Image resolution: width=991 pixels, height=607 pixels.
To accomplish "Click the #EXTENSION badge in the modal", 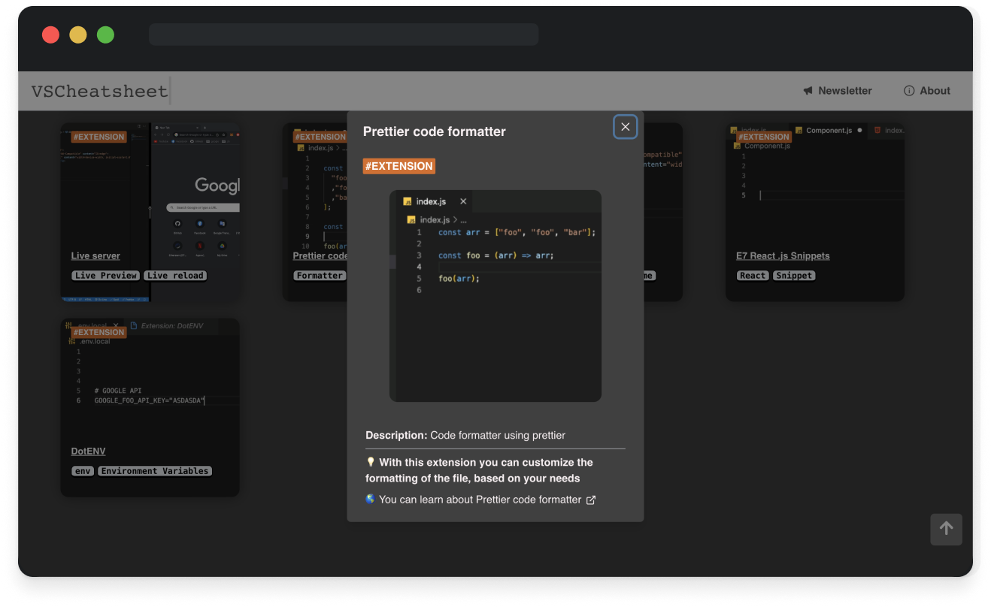I will [x=399, y=166].
